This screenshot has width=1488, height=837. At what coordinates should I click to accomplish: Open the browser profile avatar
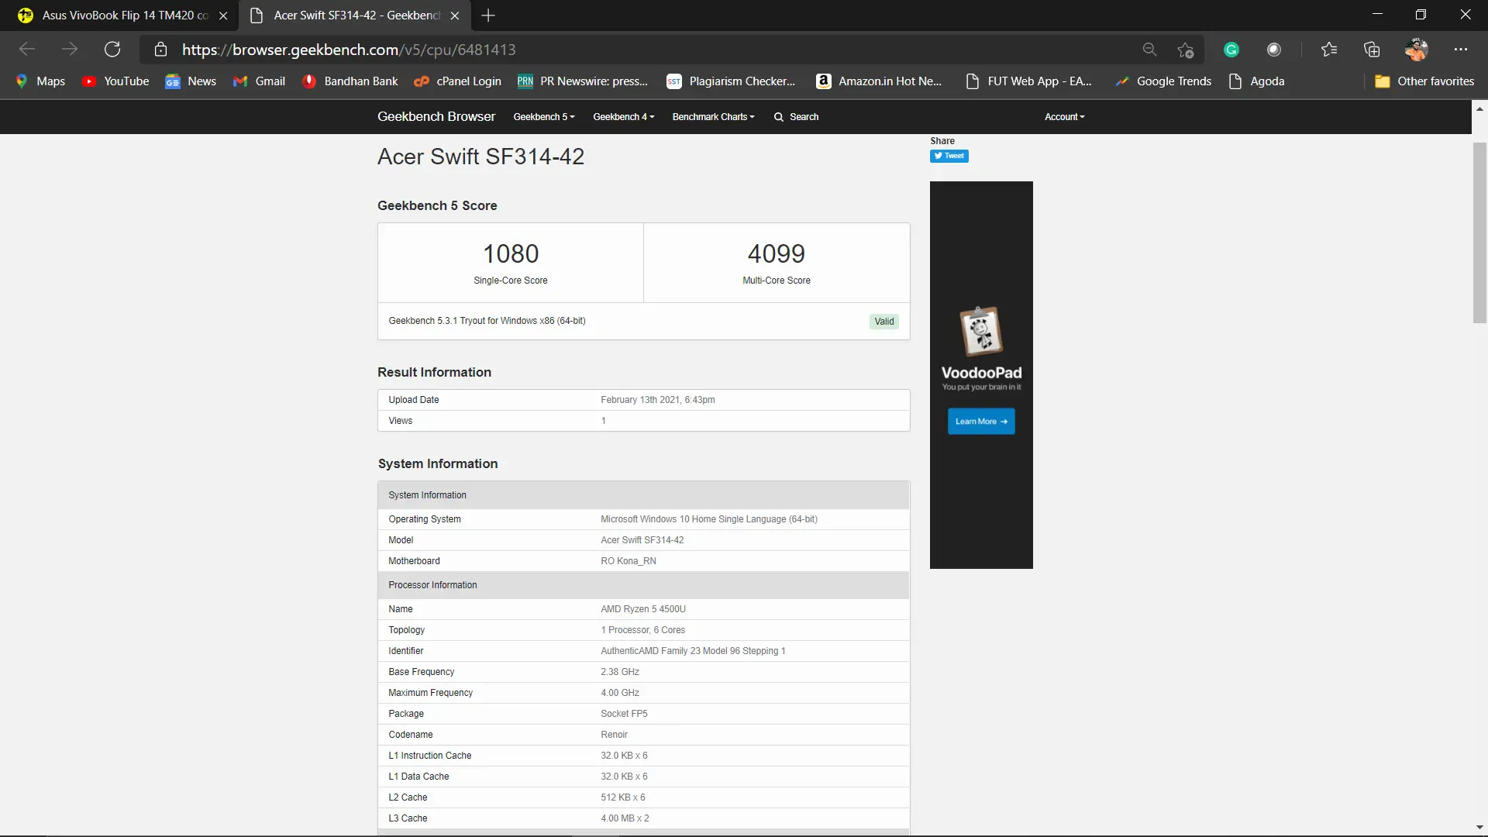(x=1416, y=50)
